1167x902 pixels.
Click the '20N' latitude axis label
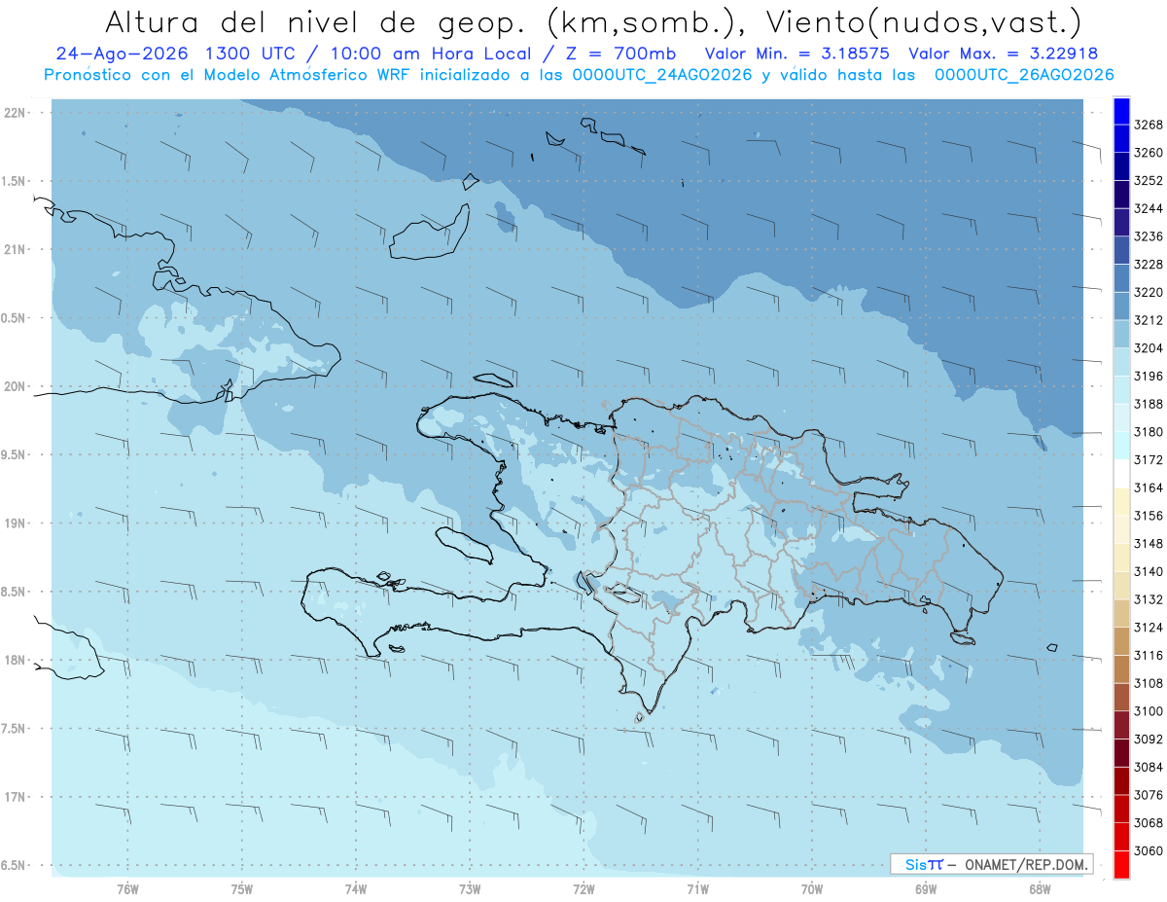[16, 386]
